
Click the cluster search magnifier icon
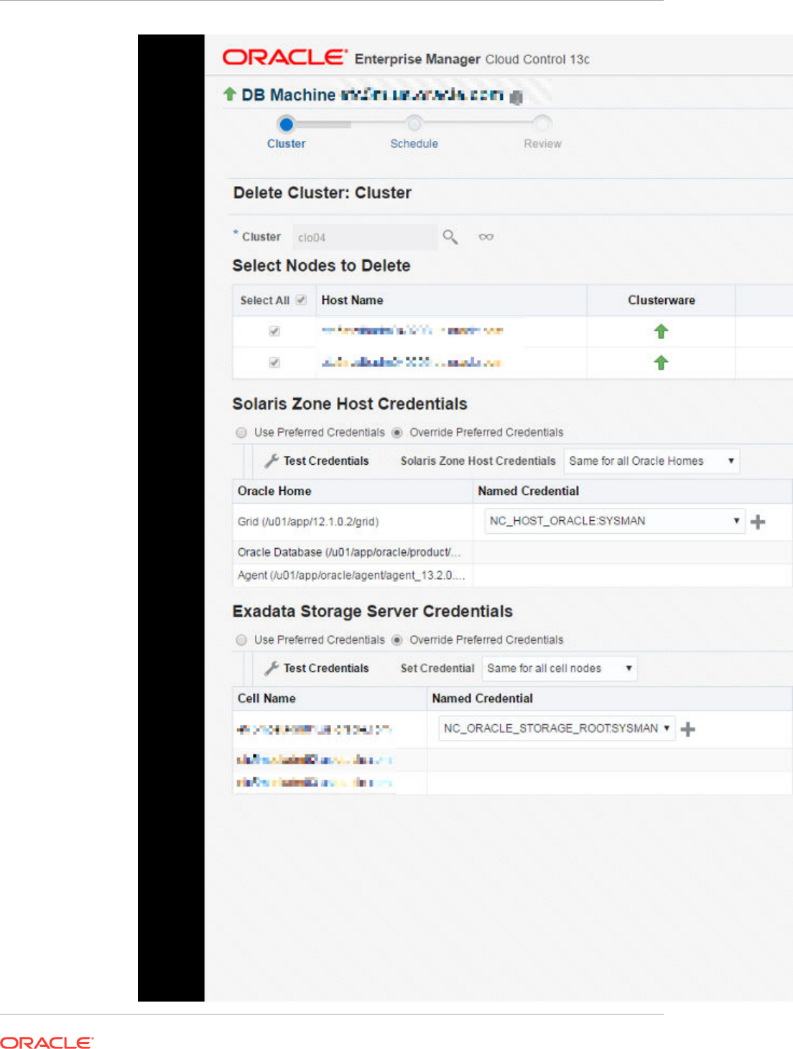click(x=450, y=236)
